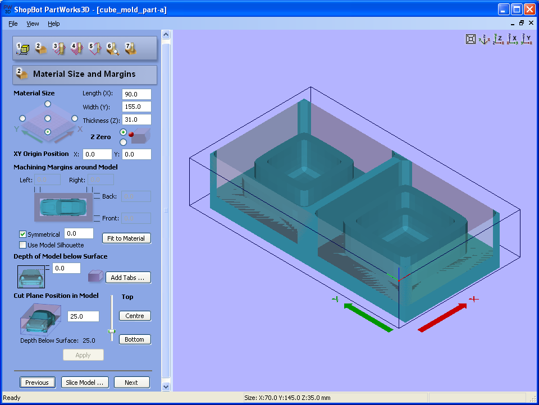
Task: Open the View menu
Action: (33, 24)
